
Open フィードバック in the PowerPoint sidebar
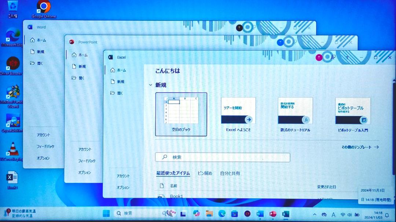pos(87,161)
